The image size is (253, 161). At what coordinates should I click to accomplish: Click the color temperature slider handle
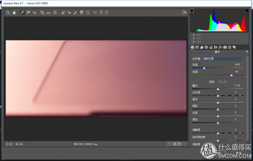click(x=204, y=68)
